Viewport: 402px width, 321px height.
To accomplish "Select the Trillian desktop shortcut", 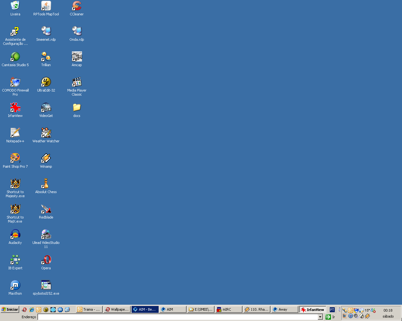I will [46, 59].
